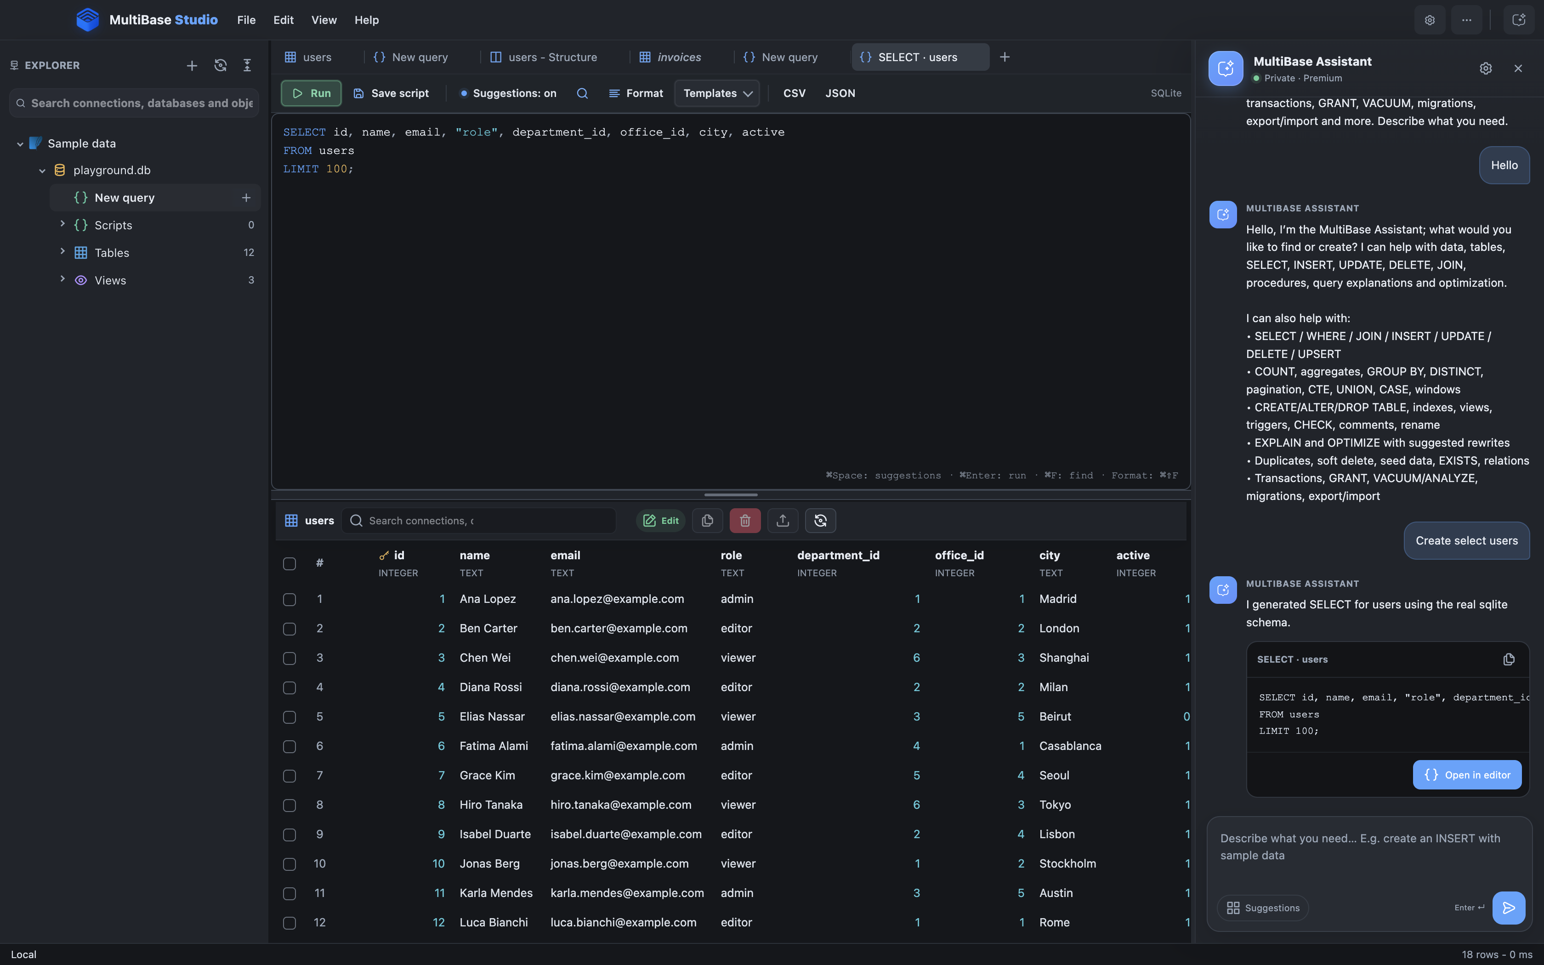The image size is (1544, 965).
Task: Click the MultiBase Assistant avatar icon
Action: (x=1226, y=68)
